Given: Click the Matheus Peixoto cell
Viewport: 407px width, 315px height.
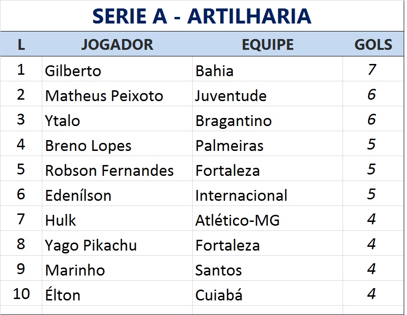Looking at the screenshot, I should tap(104, 96).
